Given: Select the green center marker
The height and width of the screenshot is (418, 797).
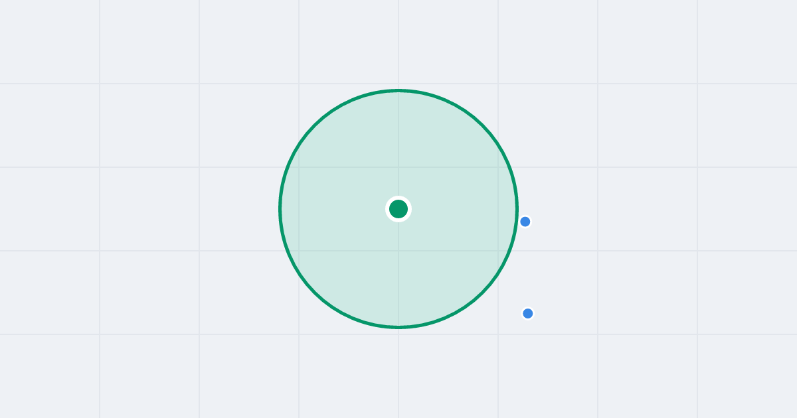Looking at the screenshot, I should click(x=398, y=209).
